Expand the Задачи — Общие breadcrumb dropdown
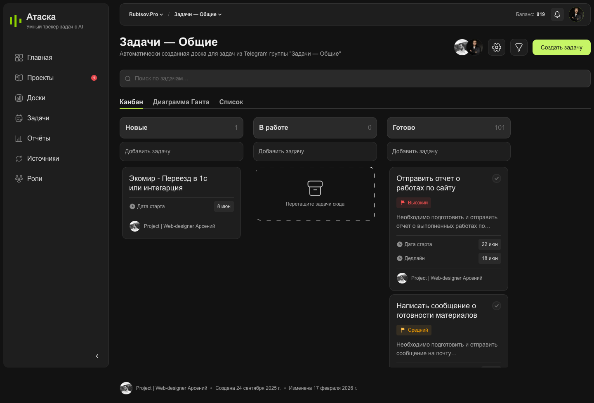This screenshot has height=403, width=594. pyautogui.click(x=198, y=14)
